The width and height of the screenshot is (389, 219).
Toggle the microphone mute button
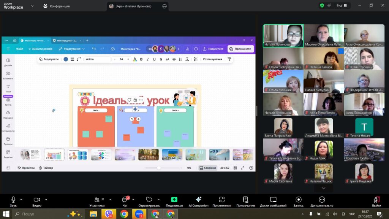click(13, 200)
